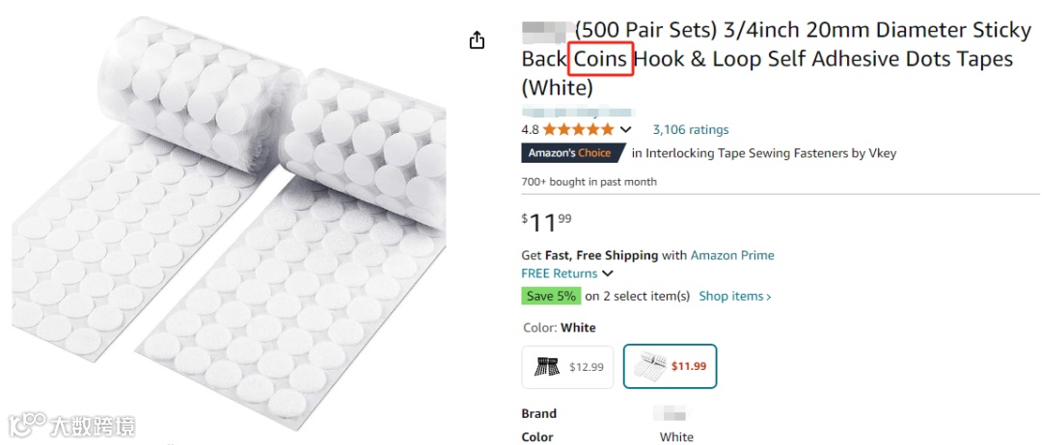The width and height of the screenshot is (1042, 445).
Task: Click the 4.8 rating number
Action: pyautogui.click(x=530, y=129)
